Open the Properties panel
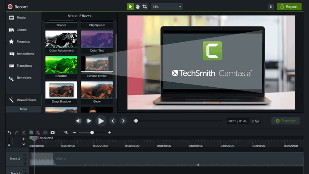309x174 pixels. 285,121
